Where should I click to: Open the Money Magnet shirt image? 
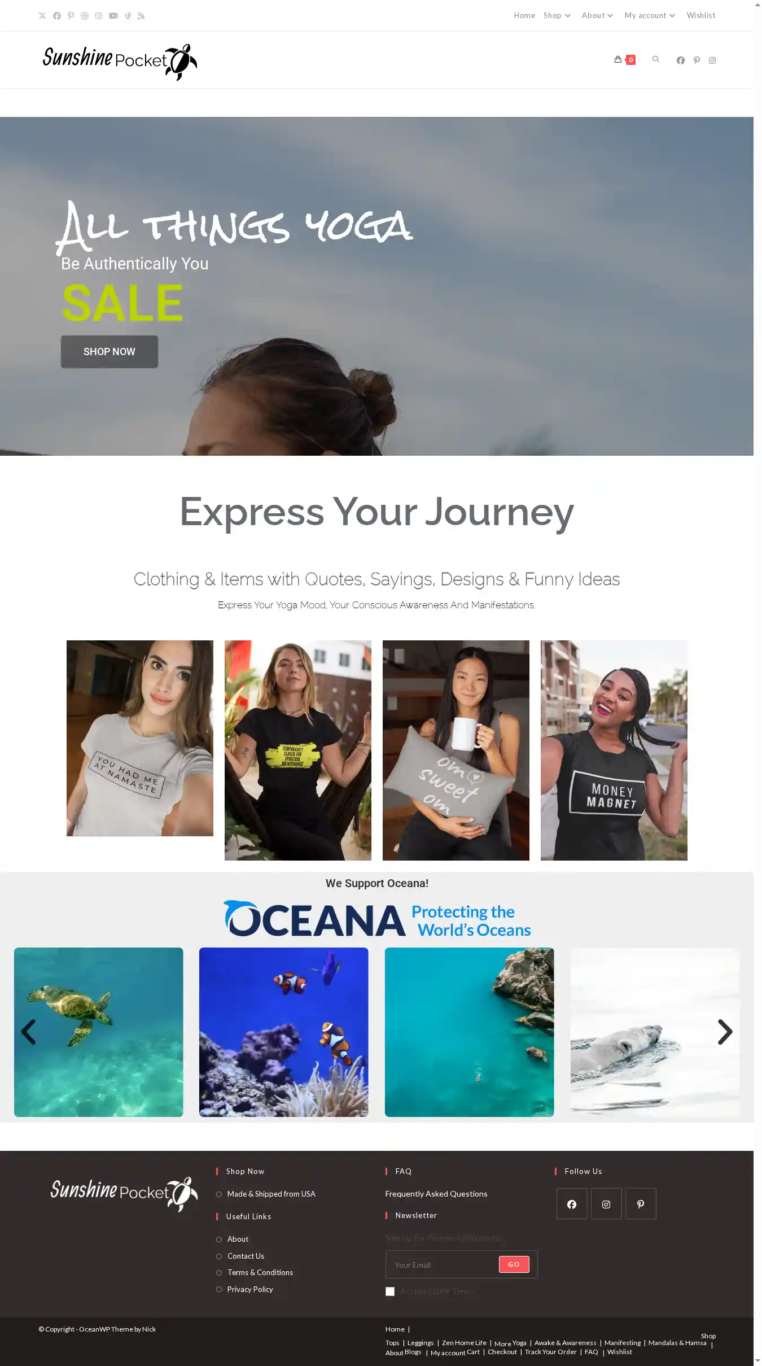coord(614,750)
